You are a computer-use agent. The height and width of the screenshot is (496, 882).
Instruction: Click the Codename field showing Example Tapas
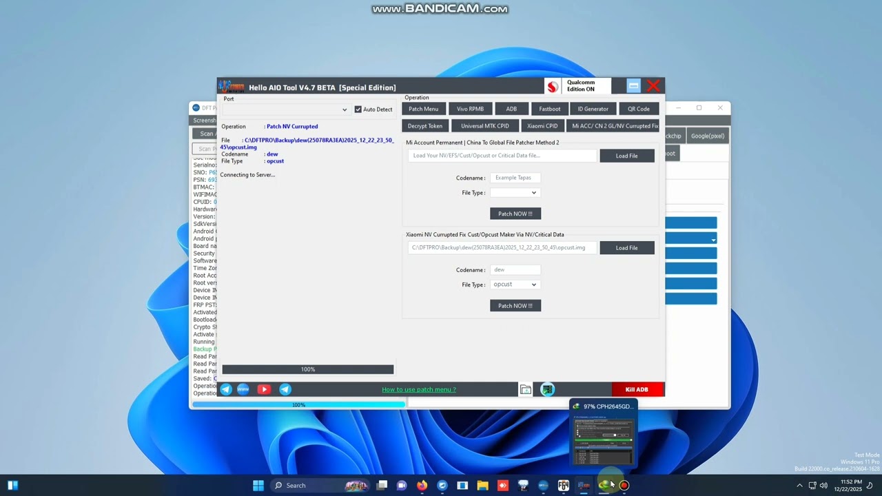tap(515, 178)
